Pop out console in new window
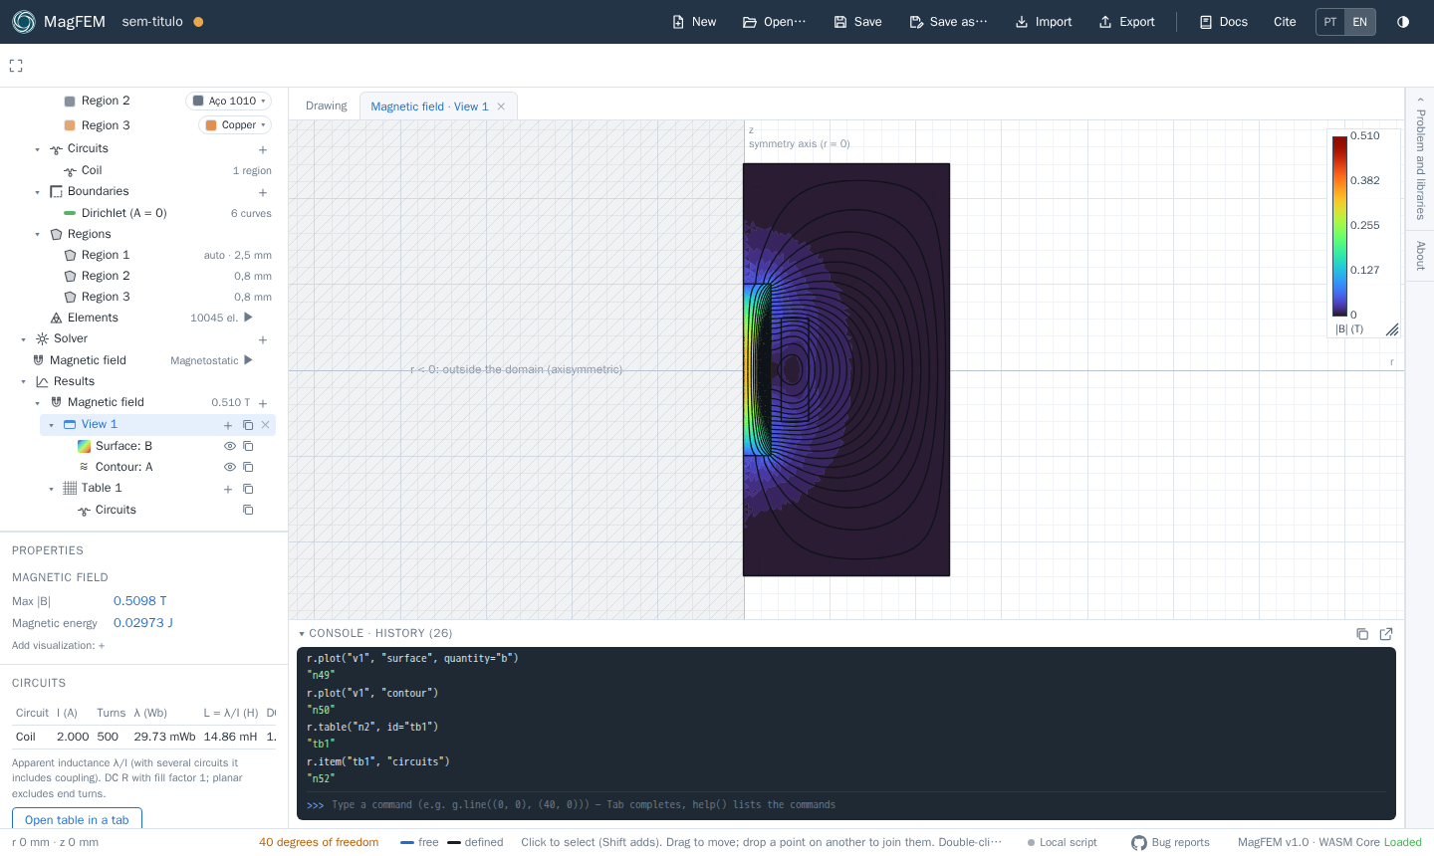Viewport: 1434px width, 856px height. (1386, 634)
